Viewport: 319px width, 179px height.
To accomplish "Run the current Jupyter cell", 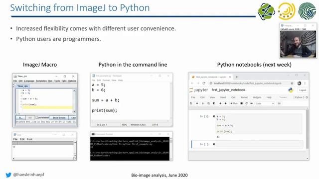I will [x=234, y=103].
